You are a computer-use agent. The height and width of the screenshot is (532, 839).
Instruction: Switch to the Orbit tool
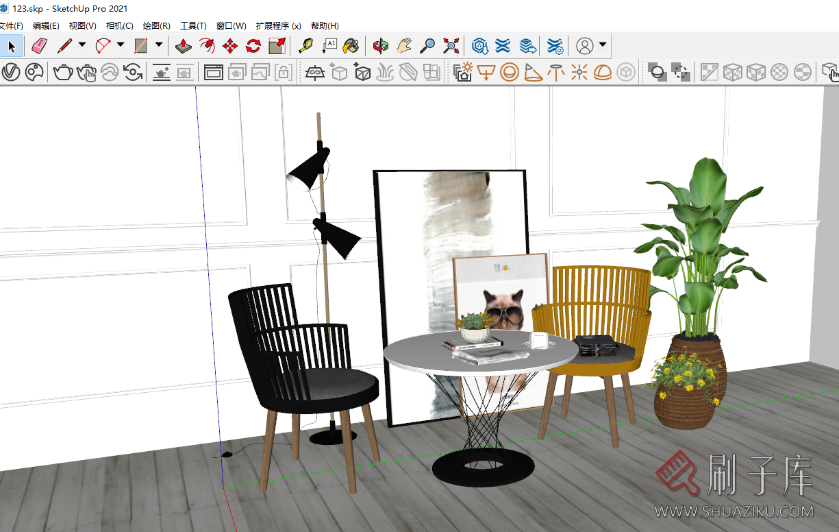(x=381, y=45)
